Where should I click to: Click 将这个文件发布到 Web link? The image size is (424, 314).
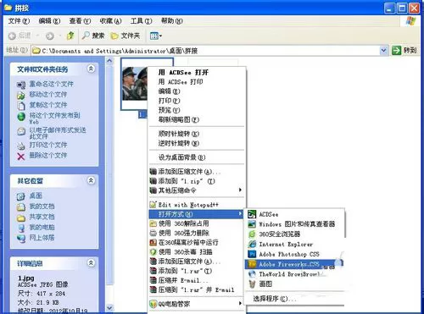click(x=54, y=118)
